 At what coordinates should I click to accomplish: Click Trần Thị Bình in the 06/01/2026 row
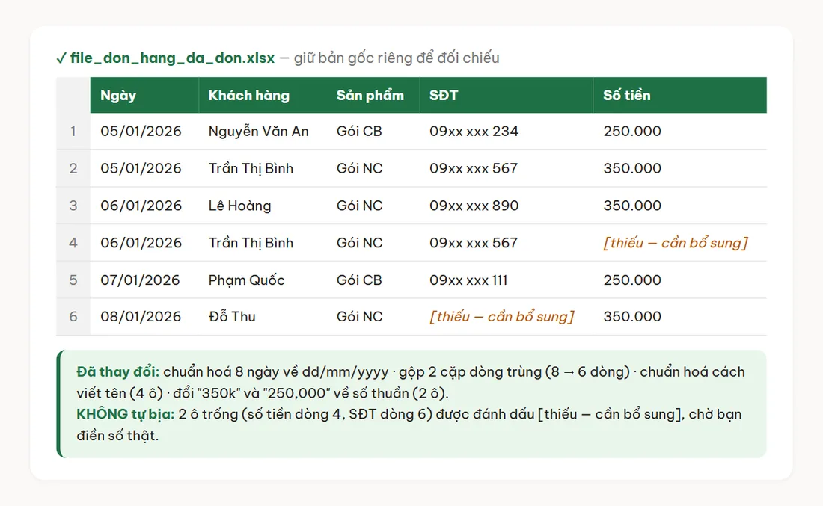tap(251, 243)
